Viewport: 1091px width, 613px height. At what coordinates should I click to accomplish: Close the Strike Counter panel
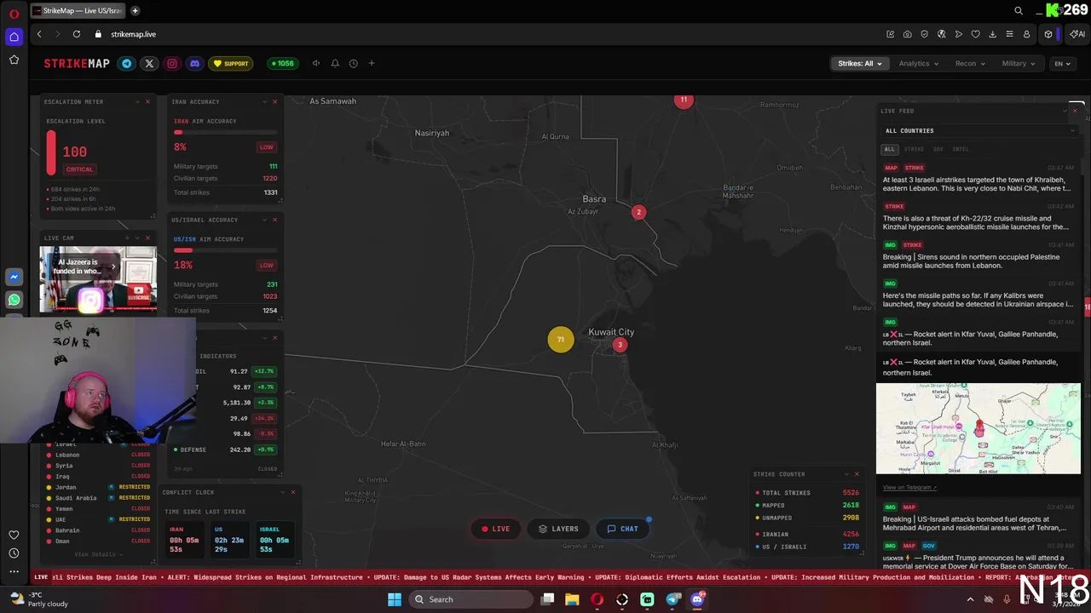pyautogui.click(x=857, y=474)
